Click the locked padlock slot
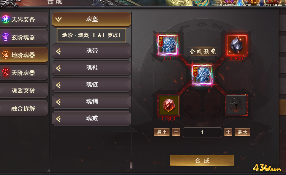The height and width of the screenshot is (175, 286). point(236,105)
